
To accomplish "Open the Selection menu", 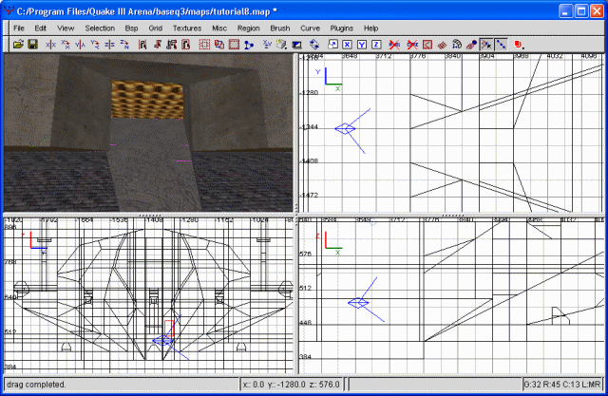I will coord(100,28).
